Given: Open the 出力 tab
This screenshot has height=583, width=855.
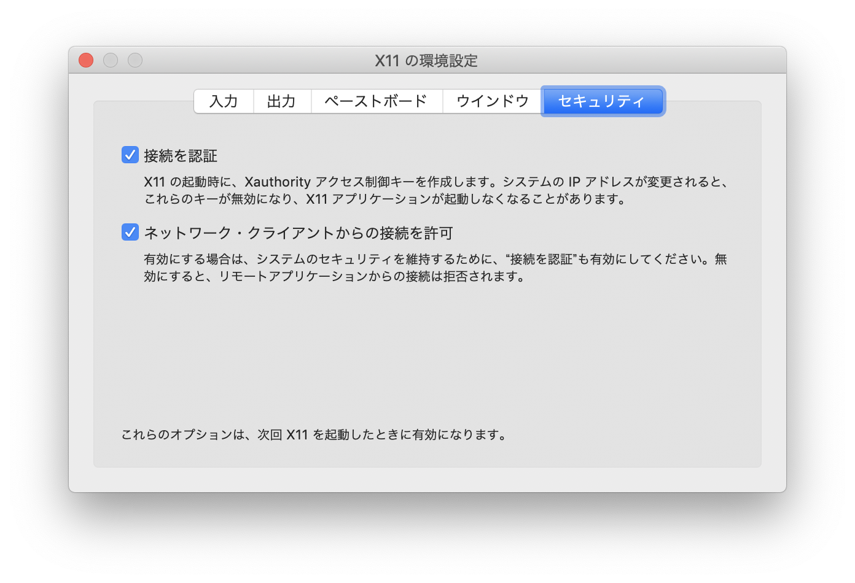Looking at the screenshot, I should tap(282, 101).
